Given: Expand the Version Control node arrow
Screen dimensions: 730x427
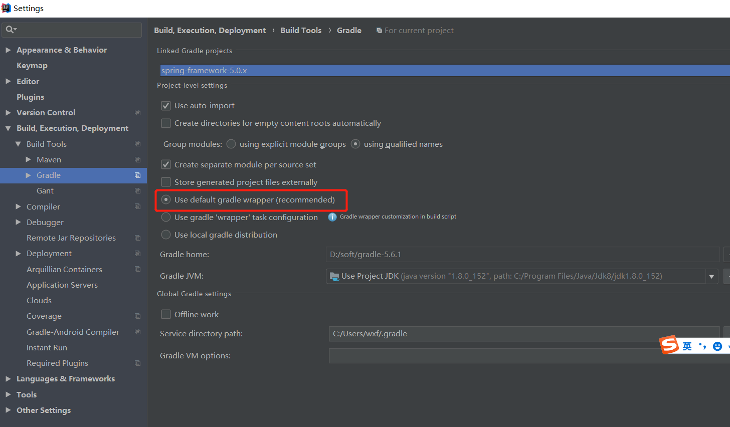Looking at the screenshot, I should point(8,113).
